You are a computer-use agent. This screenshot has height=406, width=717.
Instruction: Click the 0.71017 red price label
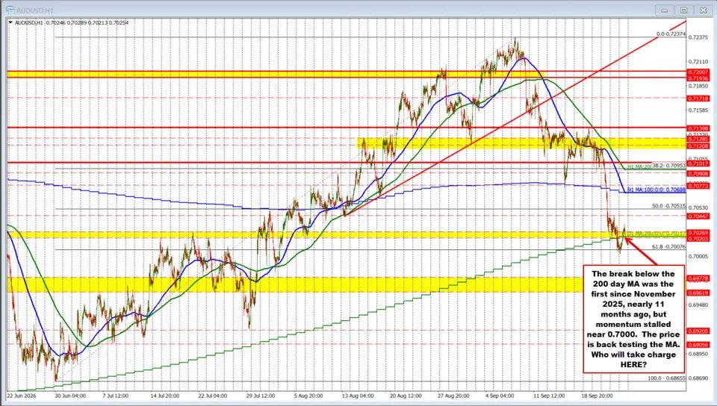click(x=698, y=163)
